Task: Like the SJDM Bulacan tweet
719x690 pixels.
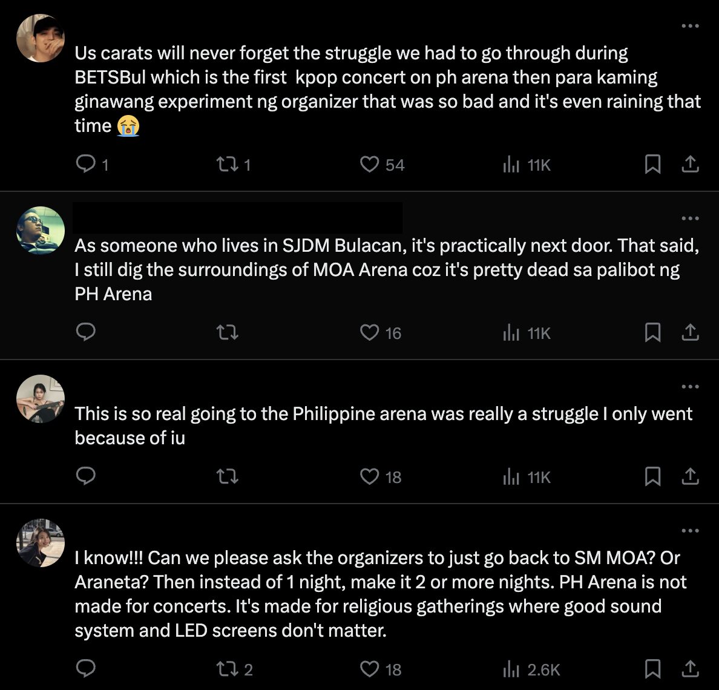Action: (369, 332)
